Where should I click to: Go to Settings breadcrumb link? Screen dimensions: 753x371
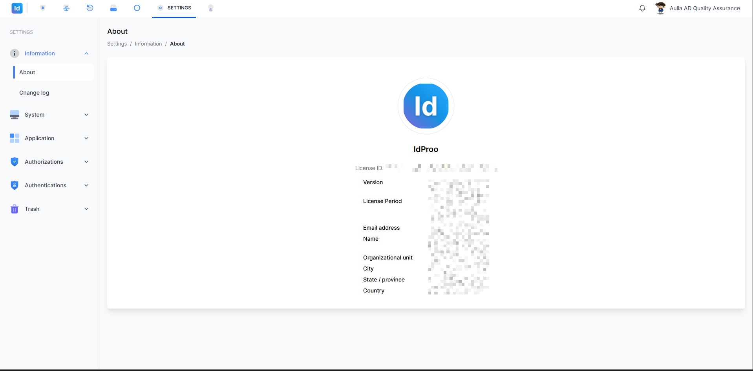pyautogui.click(x=117, y=44)
